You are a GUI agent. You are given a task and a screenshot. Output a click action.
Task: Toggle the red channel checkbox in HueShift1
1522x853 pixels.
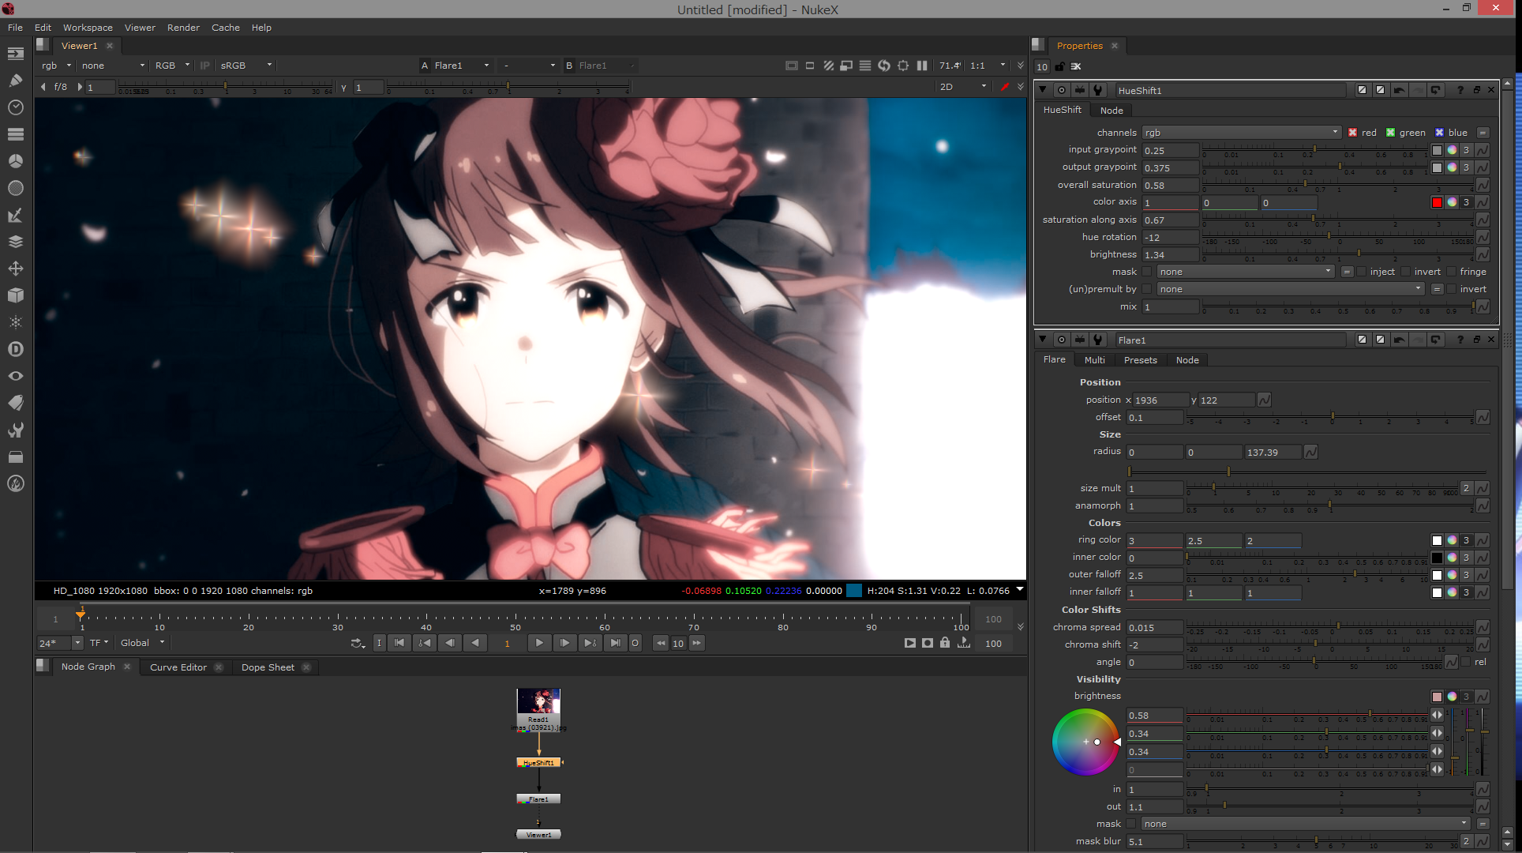(x=1353, y=133)
